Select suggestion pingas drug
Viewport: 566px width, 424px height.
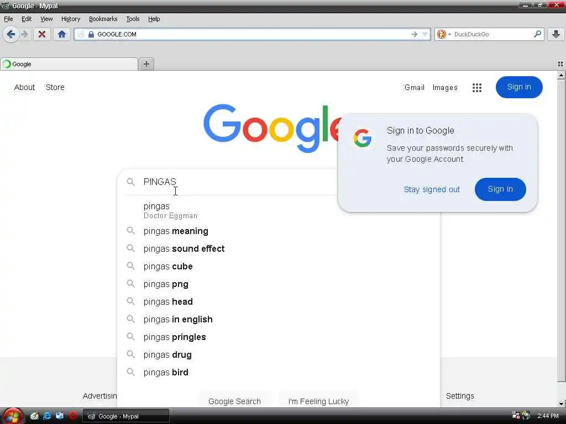[279, 355]
